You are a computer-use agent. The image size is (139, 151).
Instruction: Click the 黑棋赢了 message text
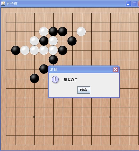[x=71, y=80]
